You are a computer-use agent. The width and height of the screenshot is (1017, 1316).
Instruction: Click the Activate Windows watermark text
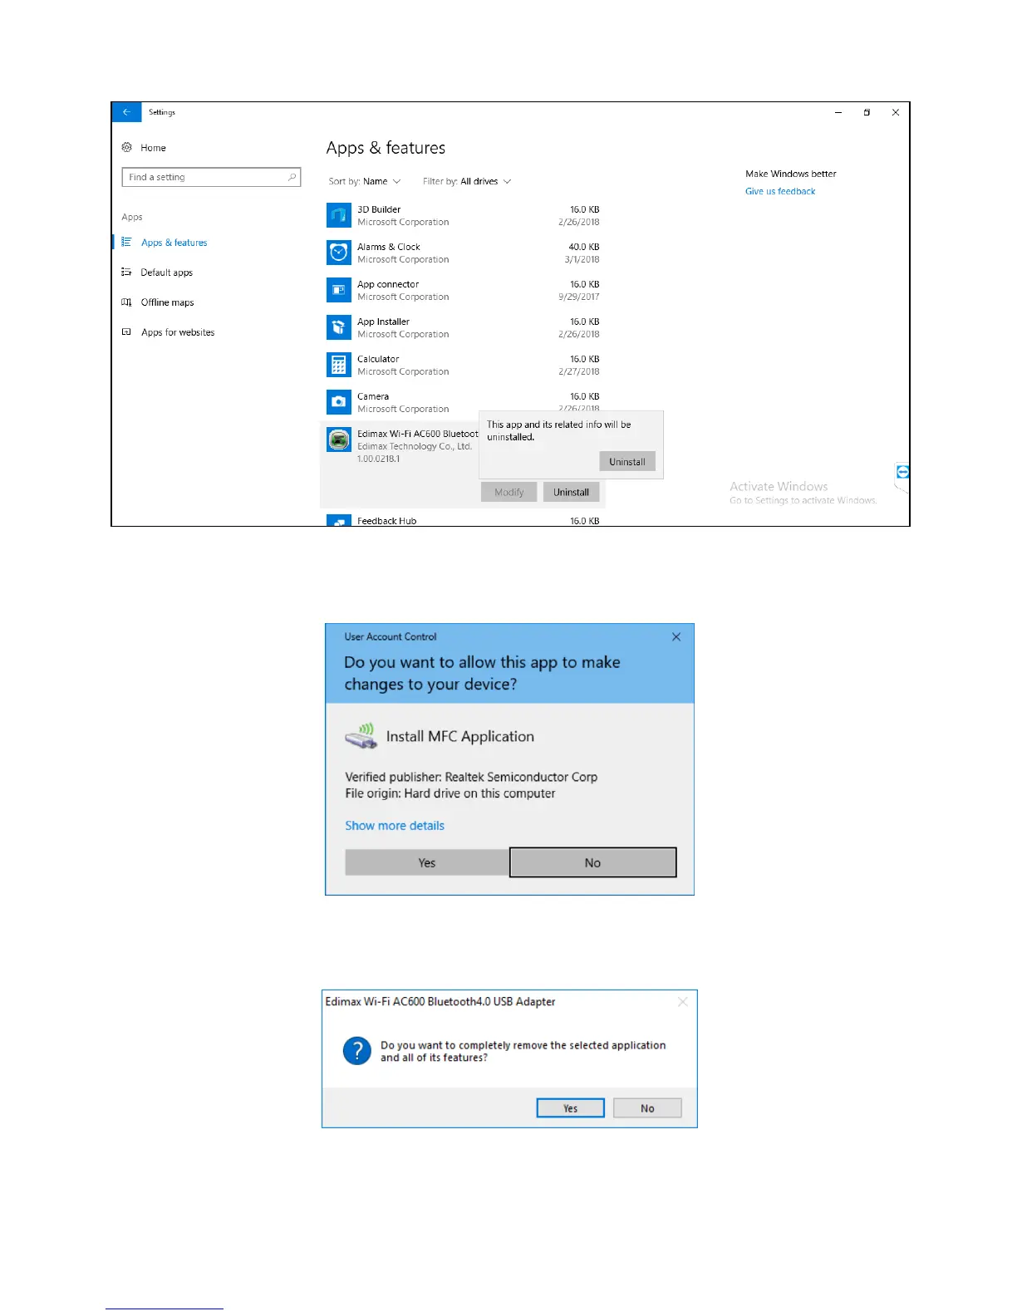point(779,486)
